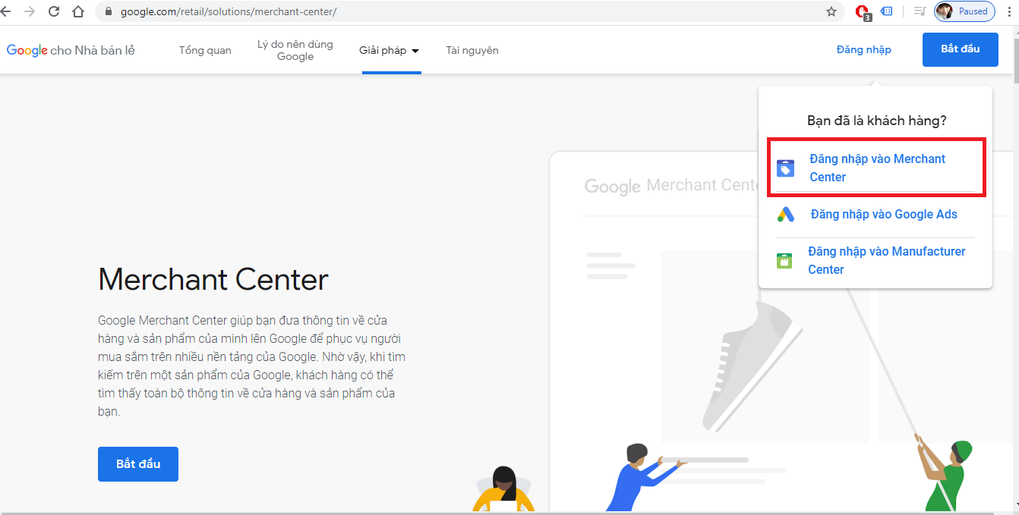Expand the Giải pháp dropdown menu
The width and height of the screenshot is (1019, 515).
pyautogui.click(x=390, y=51)
